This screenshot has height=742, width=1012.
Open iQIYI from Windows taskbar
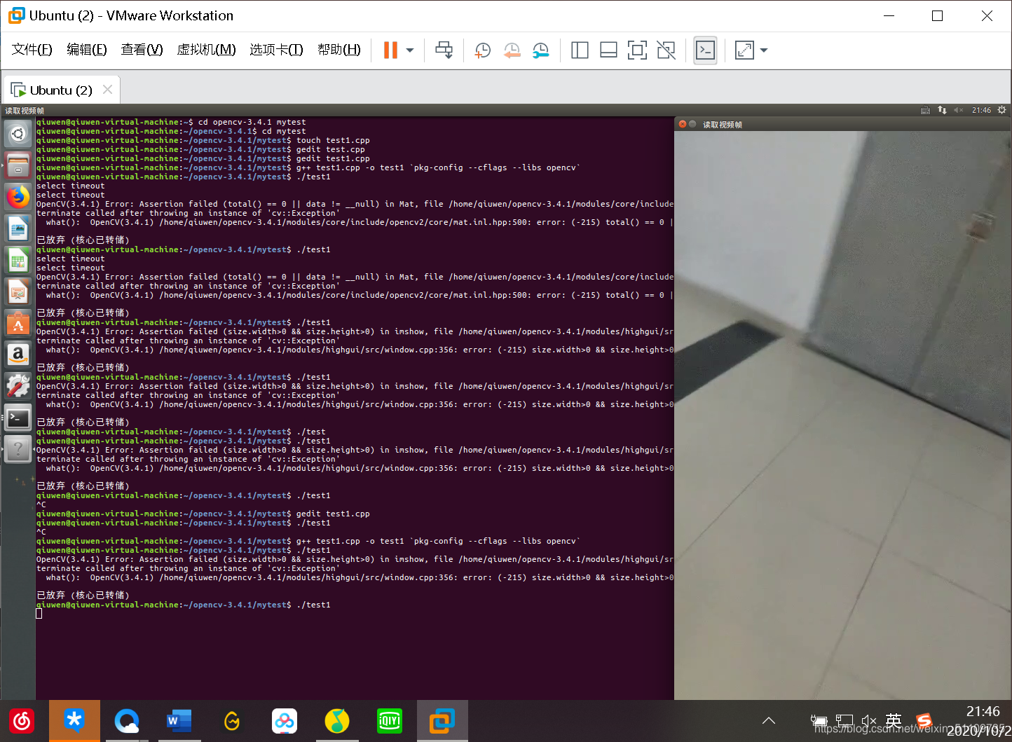(390, 721)
